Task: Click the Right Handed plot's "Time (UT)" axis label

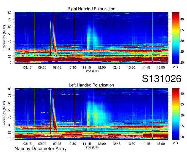Action: coord(91,71)
